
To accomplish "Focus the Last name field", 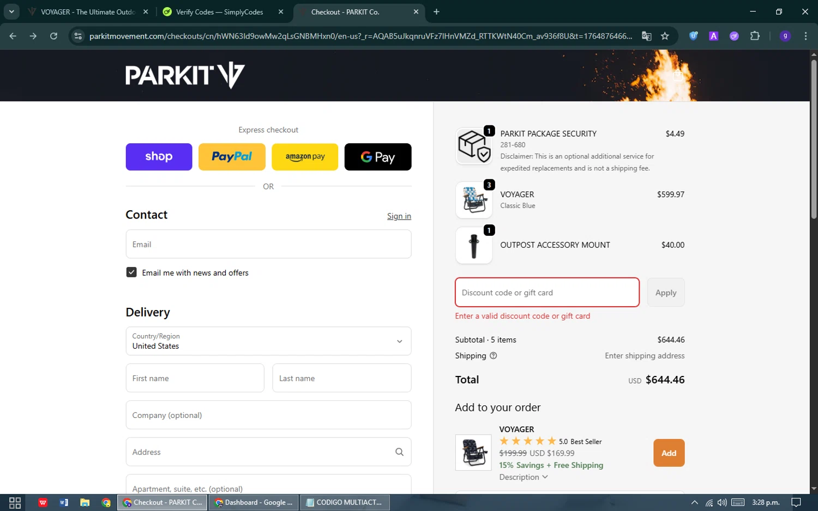I will 342,378.
